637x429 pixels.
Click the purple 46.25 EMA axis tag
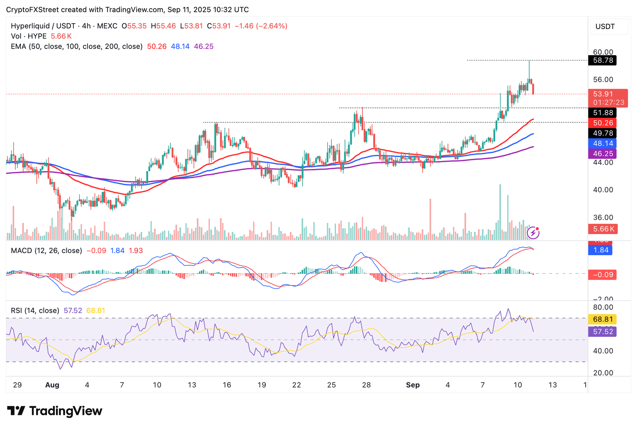603,154
